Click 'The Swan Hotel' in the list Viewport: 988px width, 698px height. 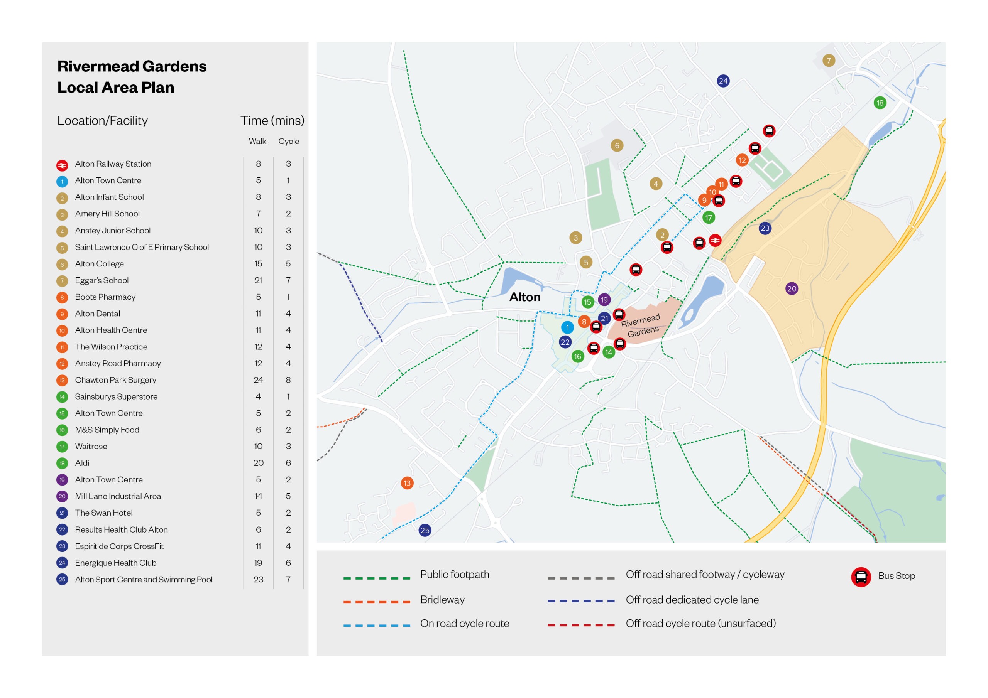pyautogui.click(x=104, y=513)
